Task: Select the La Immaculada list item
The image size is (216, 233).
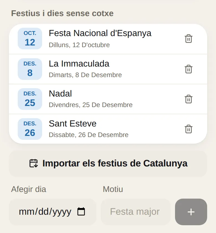Action: [108, 69]
